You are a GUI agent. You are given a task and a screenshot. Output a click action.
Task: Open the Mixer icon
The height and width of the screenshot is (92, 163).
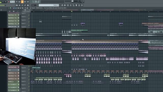tap(71, 5)
